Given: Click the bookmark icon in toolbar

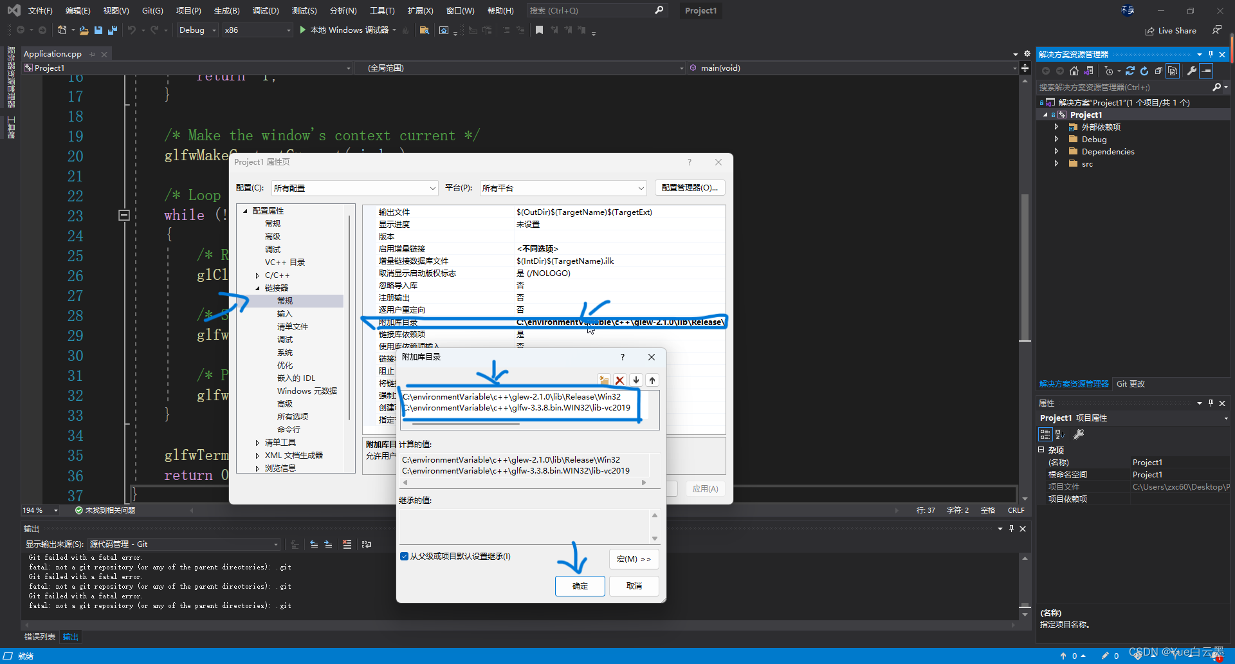Looking at the screenshot, I should click(x=539, y=30).
